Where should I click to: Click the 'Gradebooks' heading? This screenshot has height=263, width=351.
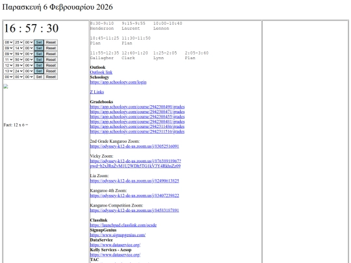coord(101,102)
